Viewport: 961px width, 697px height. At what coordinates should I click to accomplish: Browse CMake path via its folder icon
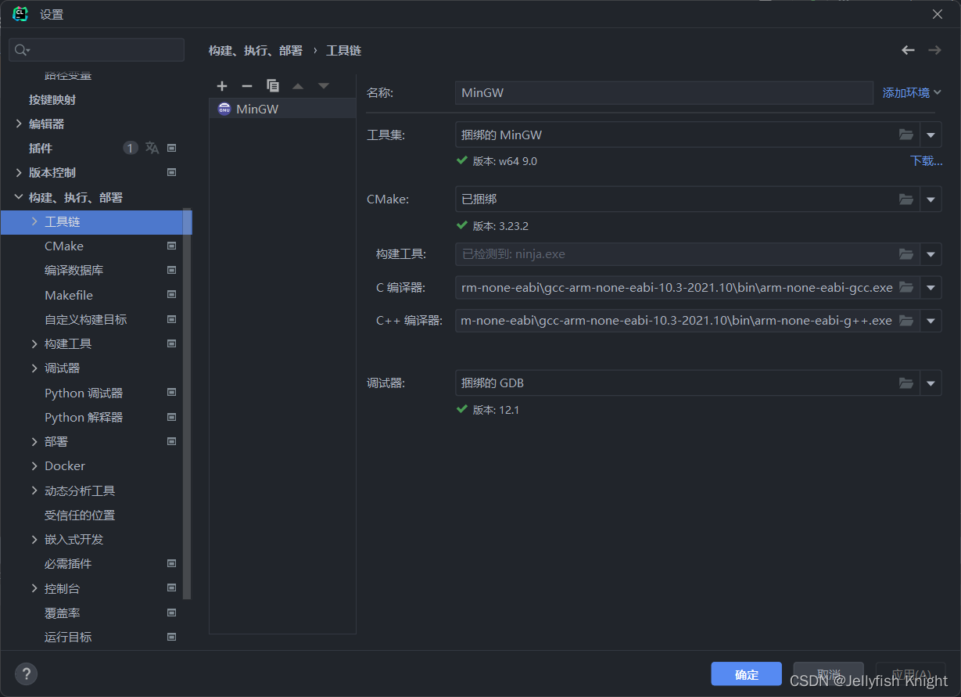(905, 199)
